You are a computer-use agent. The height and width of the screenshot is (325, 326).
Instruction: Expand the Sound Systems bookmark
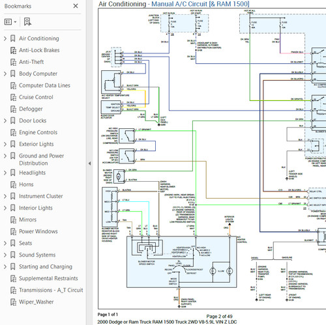pos(5,255)
